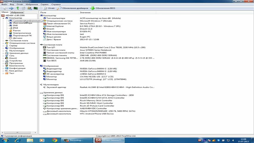This screenshot has height=143, width=254.
Task: Open the Отчёт report toolbar button
Action: point(49,8)
